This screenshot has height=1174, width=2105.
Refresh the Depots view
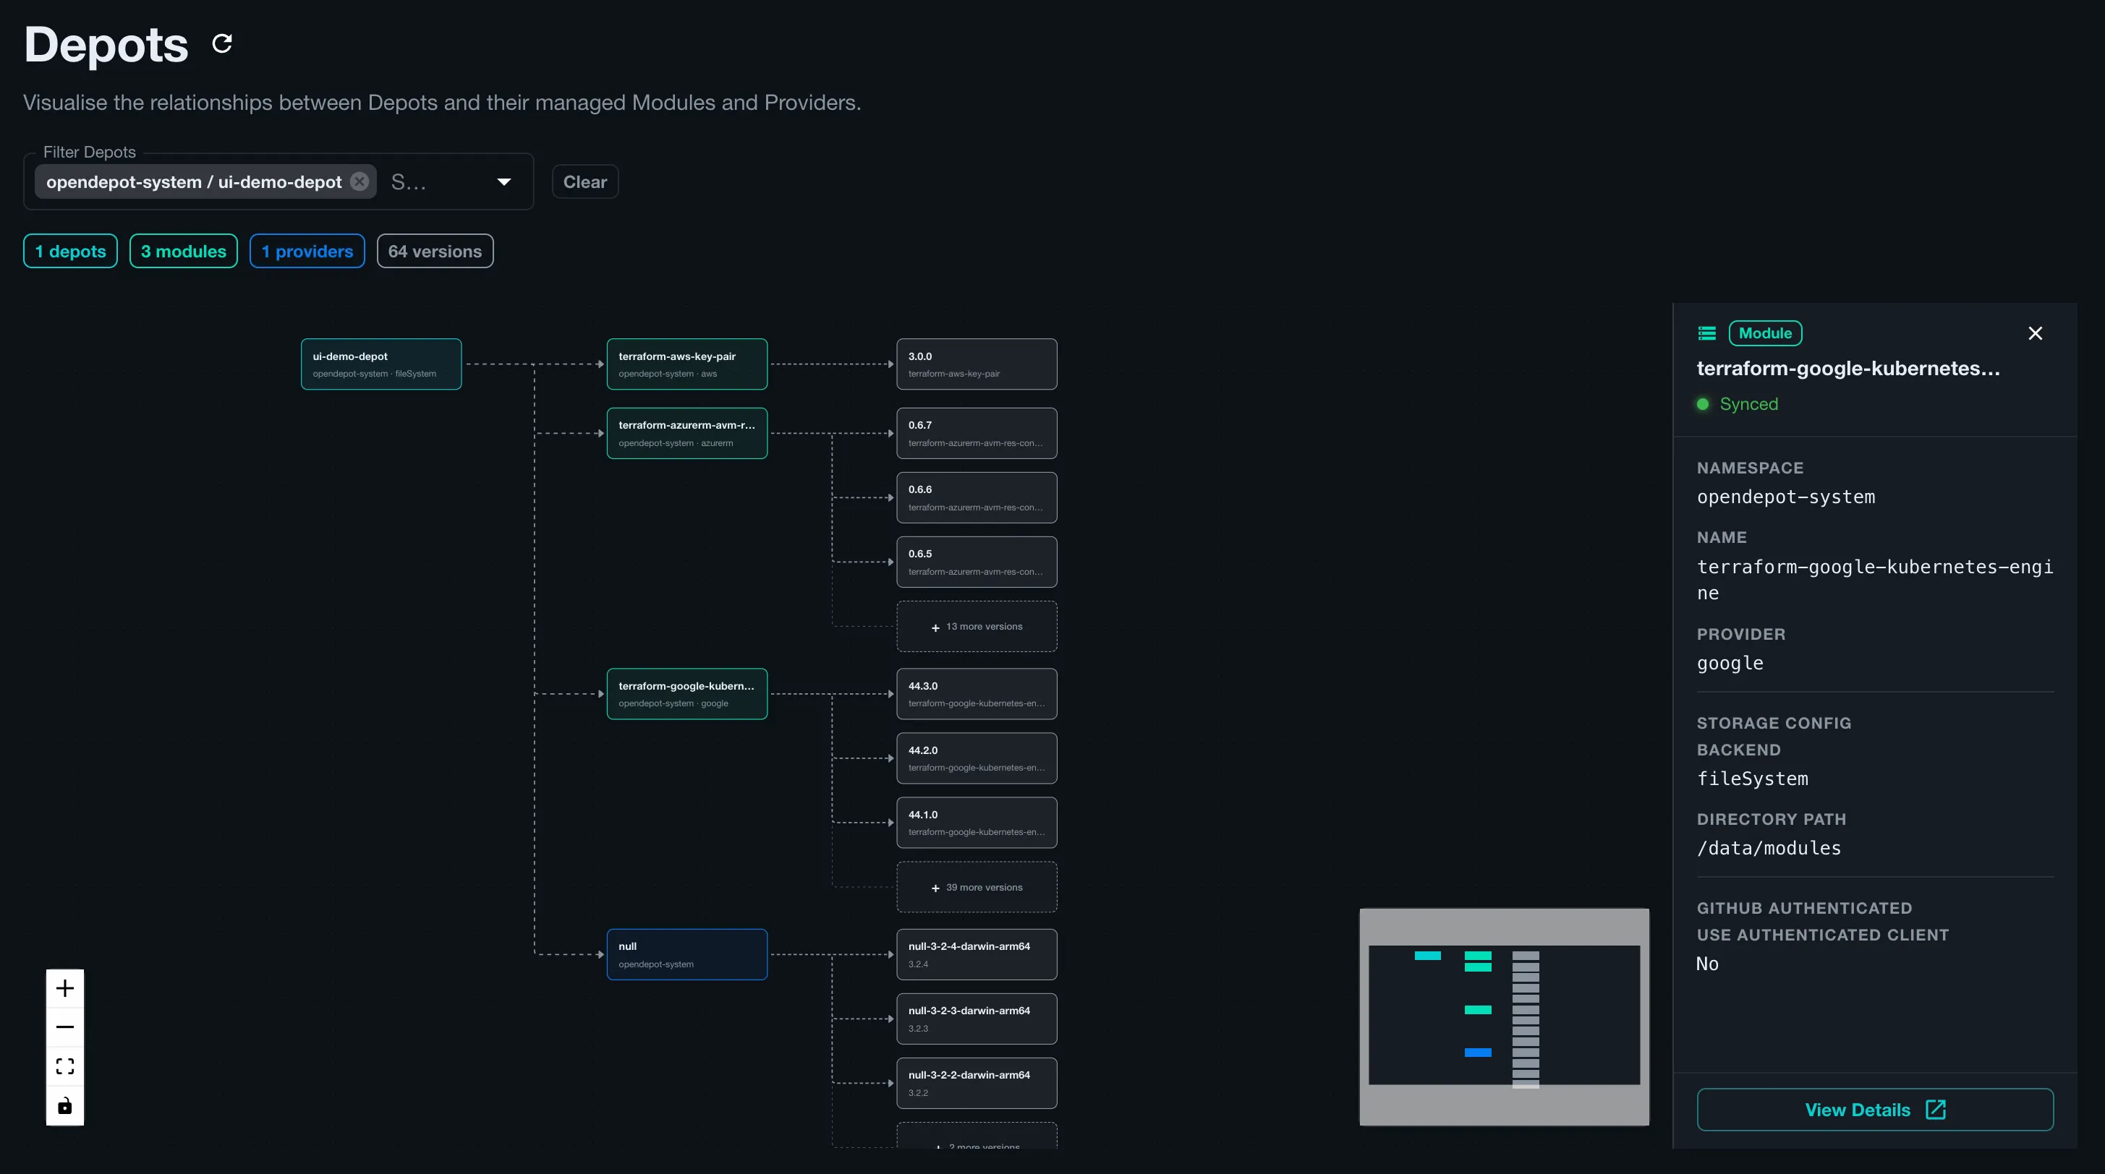[222, 43]
